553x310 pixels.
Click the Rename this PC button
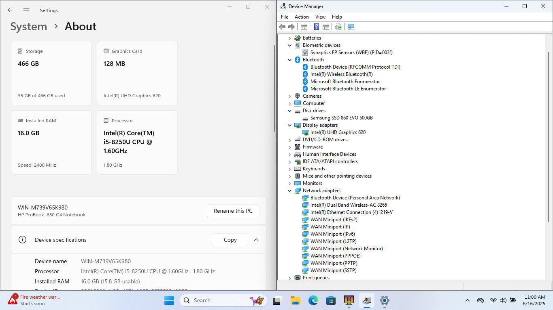pyautogui.click(x=233, y=211)
